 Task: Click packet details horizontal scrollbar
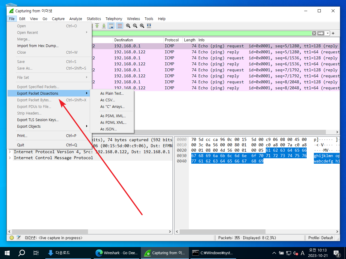click(x=50, y=232)
